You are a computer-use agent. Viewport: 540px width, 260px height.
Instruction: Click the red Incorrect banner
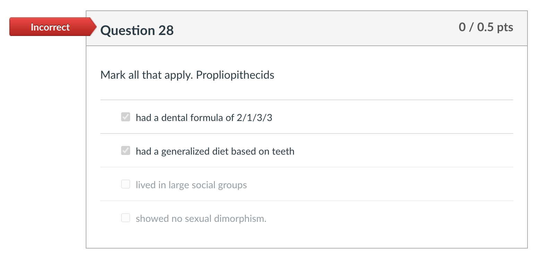tap(50, 27)
